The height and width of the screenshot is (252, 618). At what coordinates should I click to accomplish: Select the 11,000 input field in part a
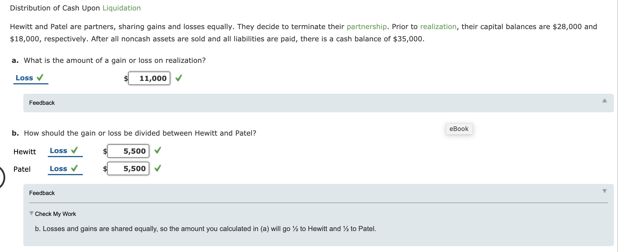tap(149, 78)
